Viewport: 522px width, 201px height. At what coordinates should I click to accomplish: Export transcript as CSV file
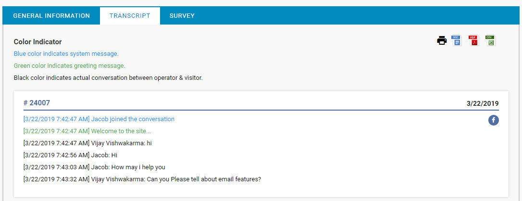tap(490, 40)
